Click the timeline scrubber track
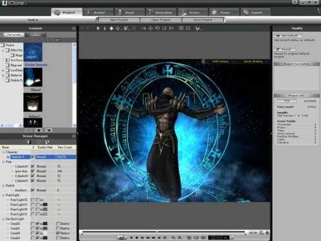 (x=163, y=231)
